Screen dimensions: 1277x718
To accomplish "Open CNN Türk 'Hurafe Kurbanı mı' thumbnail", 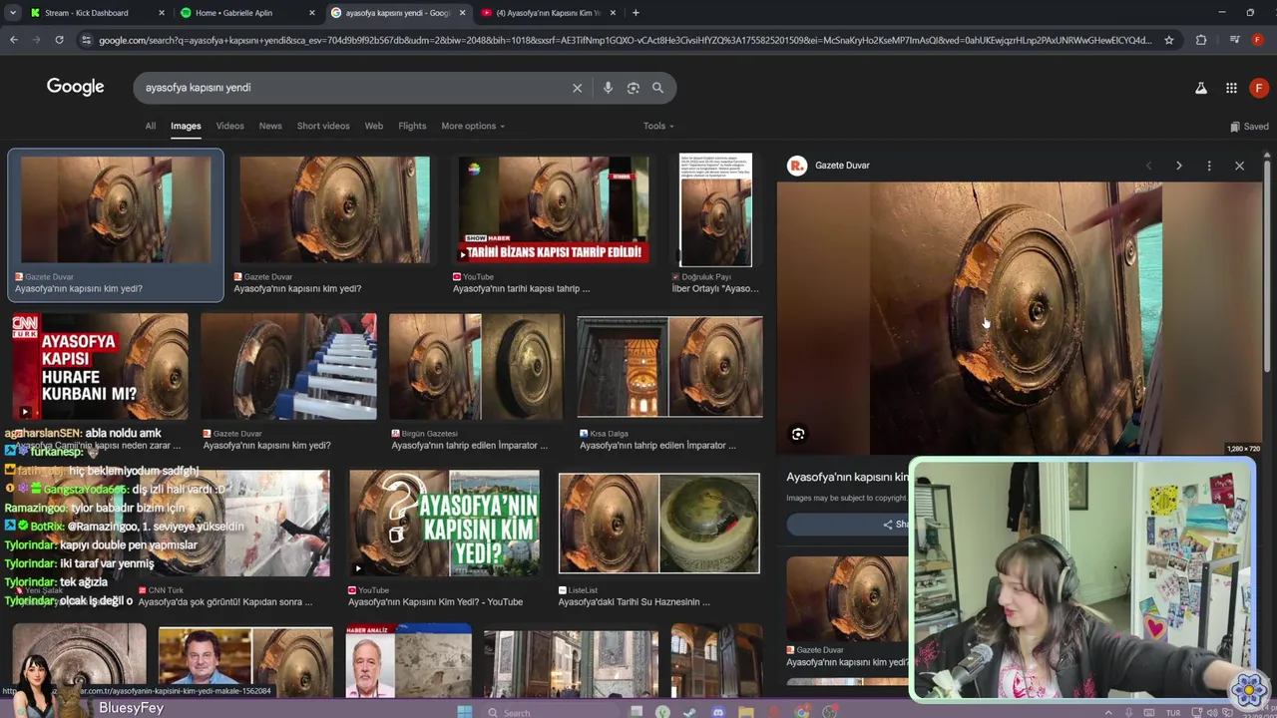I will click(100, 366).
